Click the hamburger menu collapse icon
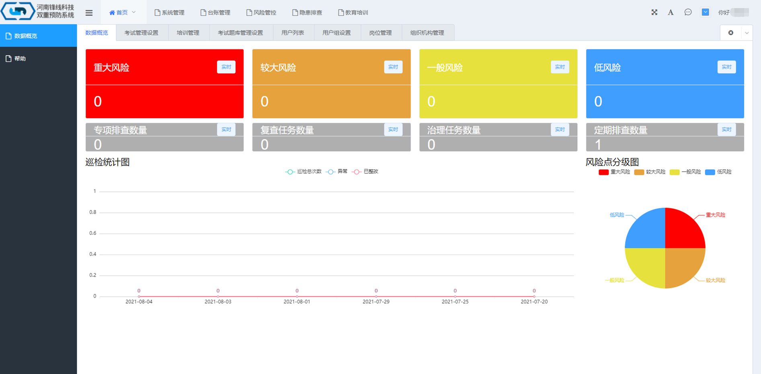The width and height of the screenshot is (761, 374). click(89, 13)
